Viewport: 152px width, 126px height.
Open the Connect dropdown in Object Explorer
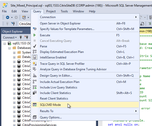tap(10, 38)
